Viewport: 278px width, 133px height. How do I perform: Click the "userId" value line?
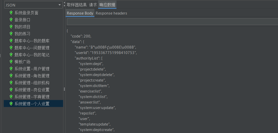pos(106,53)
